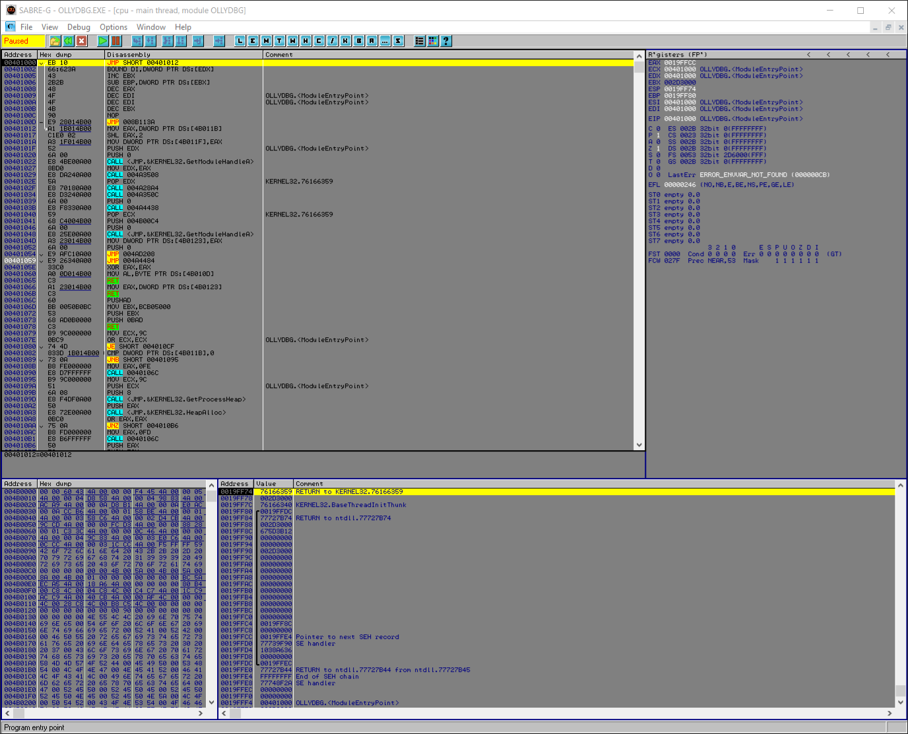Click the Registers (FPU) header bar
This screenshot has width=908, height=734.
[x=776, y=55]
